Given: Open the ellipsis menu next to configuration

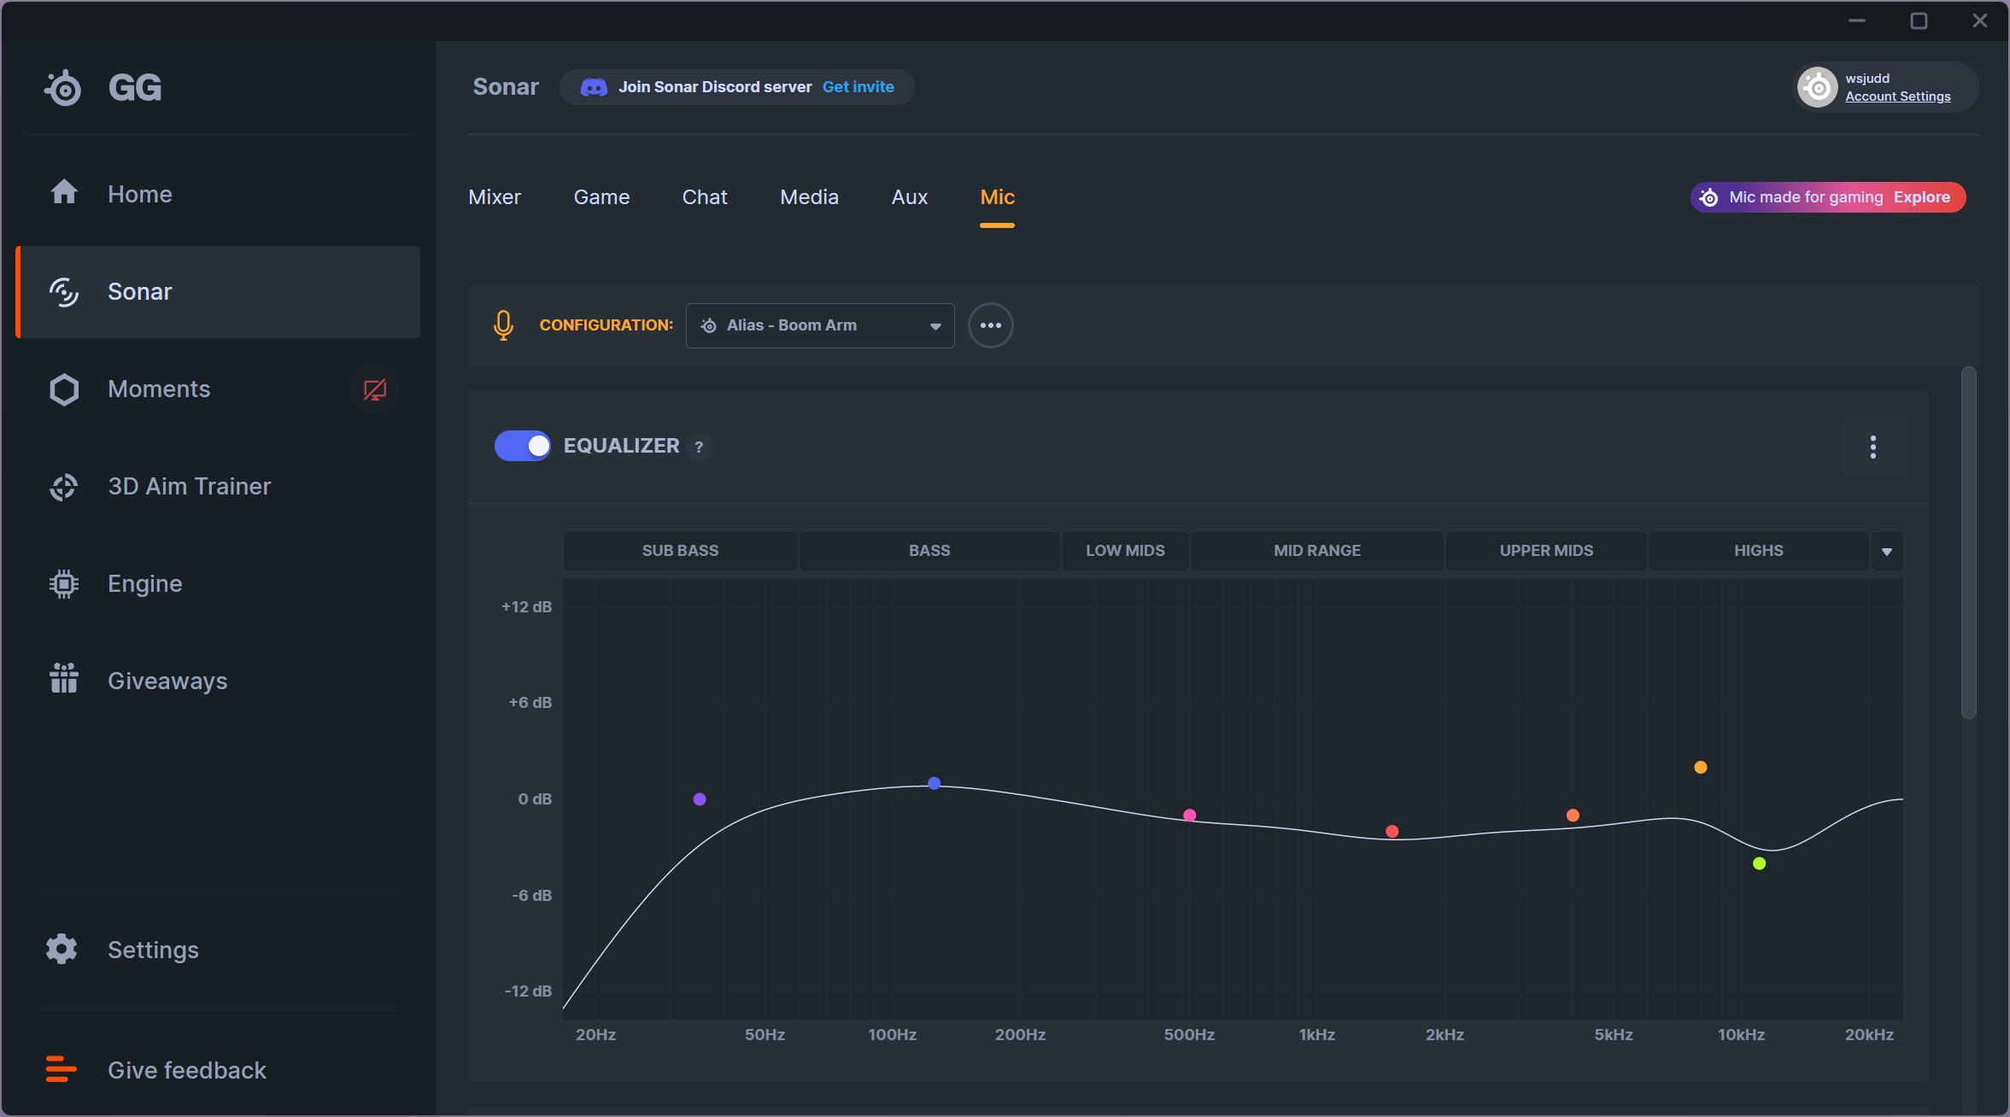Looking at the screenshot, I should click(x=989, y=325).
